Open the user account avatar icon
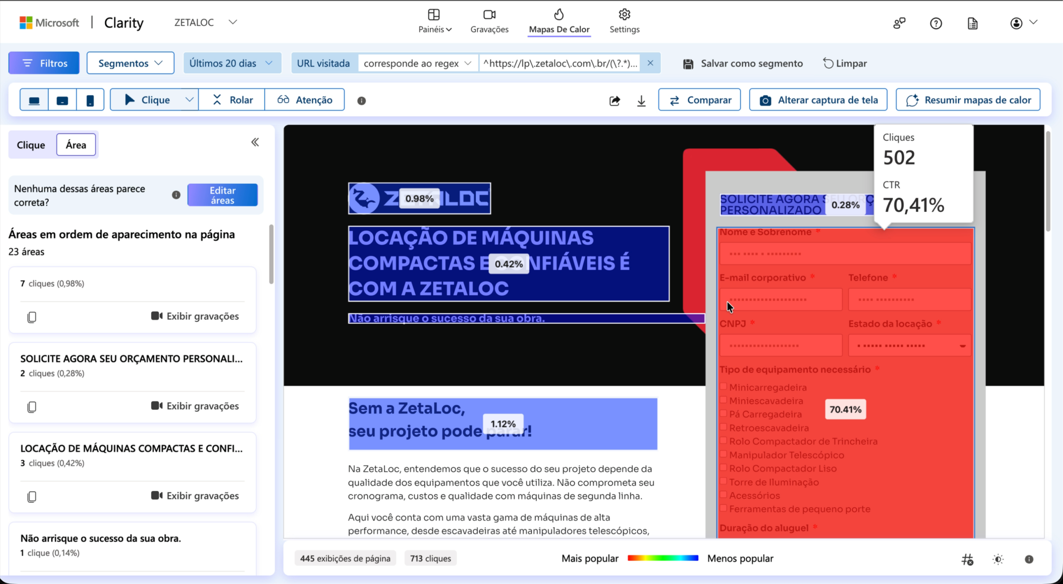Image resolution: width=1063 pixels, height=584 pixels. click(x=1016, y=23)
